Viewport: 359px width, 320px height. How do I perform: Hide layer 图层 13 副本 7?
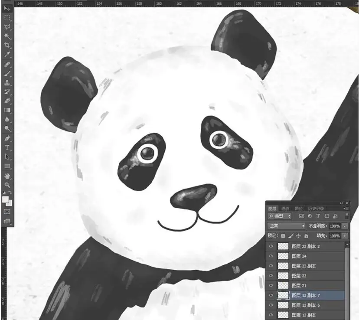271,296
